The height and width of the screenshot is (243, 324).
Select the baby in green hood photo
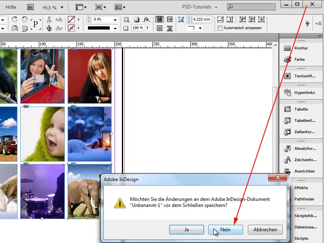pos(43,134)
